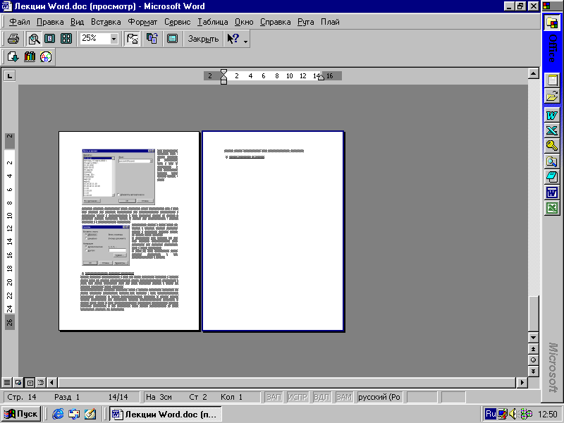Click the Shrink to Fit icon

[x=152, y=39]
